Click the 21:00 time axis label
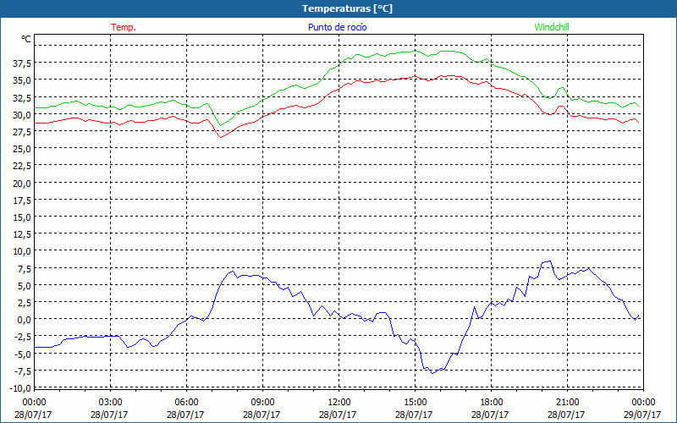Image resolution: width=677 pixels, height=423 pixels. (x=567, y=403)
